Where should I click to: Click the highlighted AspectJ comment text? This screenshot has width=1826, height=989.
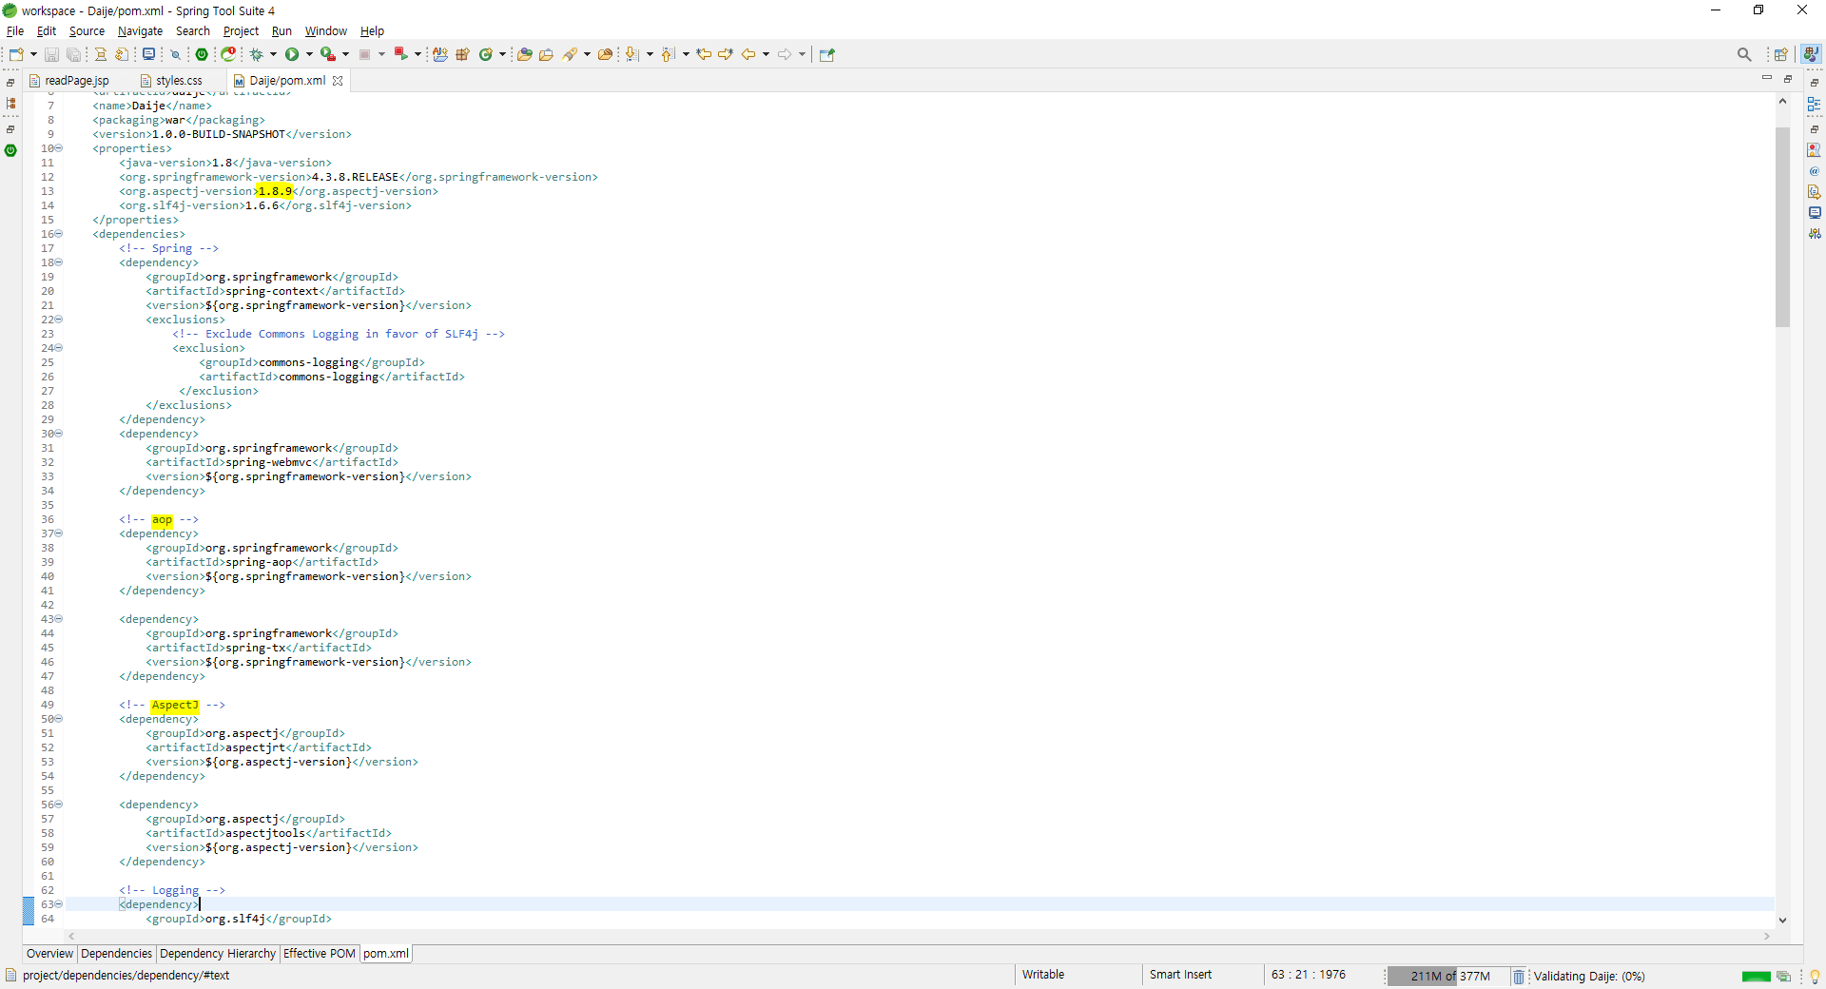click(x=175, y=705)
